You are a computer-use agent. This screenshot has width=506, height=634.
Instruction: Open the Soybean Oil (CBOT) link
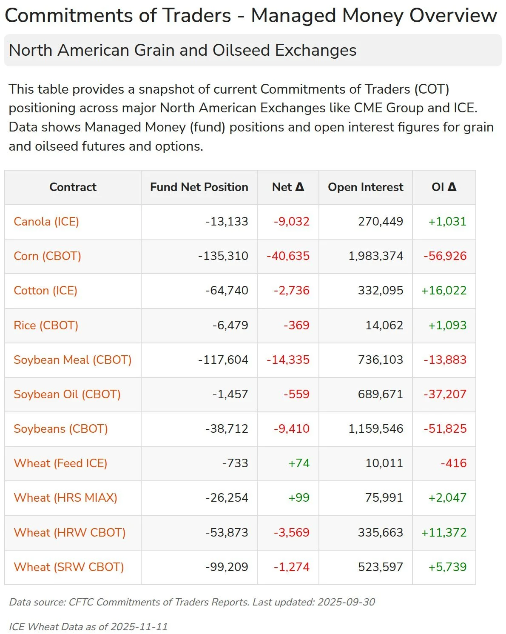point(67,394)
